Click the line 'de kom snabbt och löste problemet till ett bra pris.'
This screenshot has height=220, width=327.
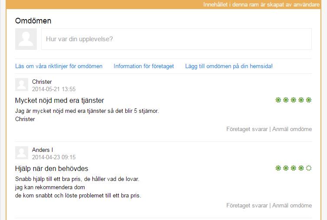[x=78, y=196]
